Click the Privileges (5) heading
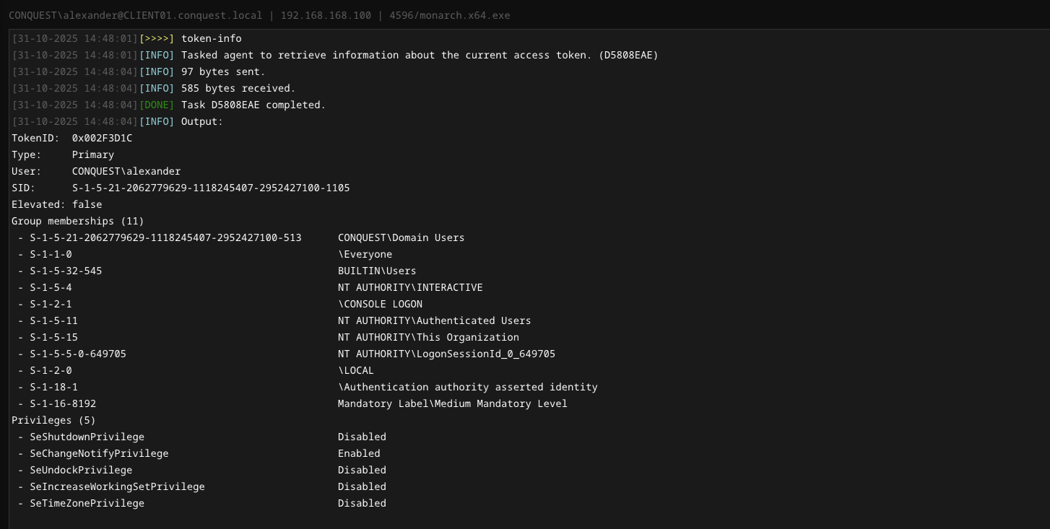Viewport: 1050px width, 529px height. point(53,420)
